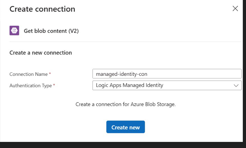This screenshot has height=148, width=246.
Task: Click the red asterisk beside Connection Name
Action: [50, 73]
